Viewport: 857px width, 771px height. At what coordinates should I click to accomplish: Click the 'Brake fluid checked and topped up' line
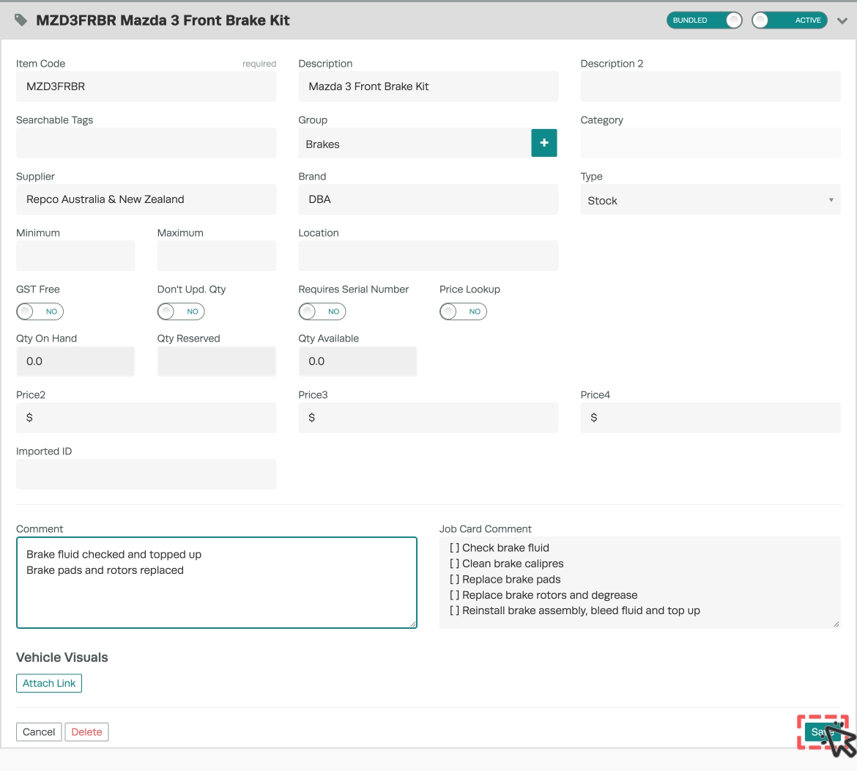[114, 554]
